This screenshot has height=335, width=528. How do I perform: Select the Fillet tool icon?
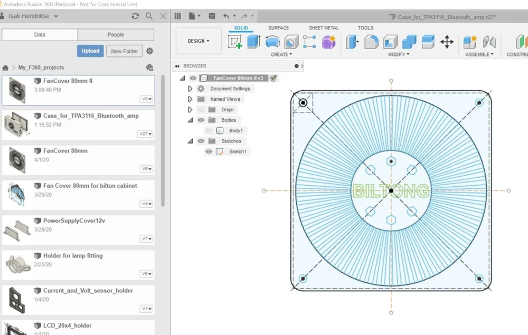pyautogui.click(x=371, y=42)
